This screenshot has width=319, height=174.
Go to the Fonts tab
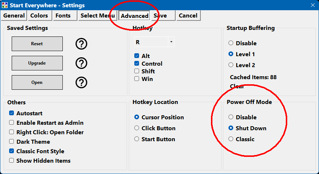tap(64, 16)
